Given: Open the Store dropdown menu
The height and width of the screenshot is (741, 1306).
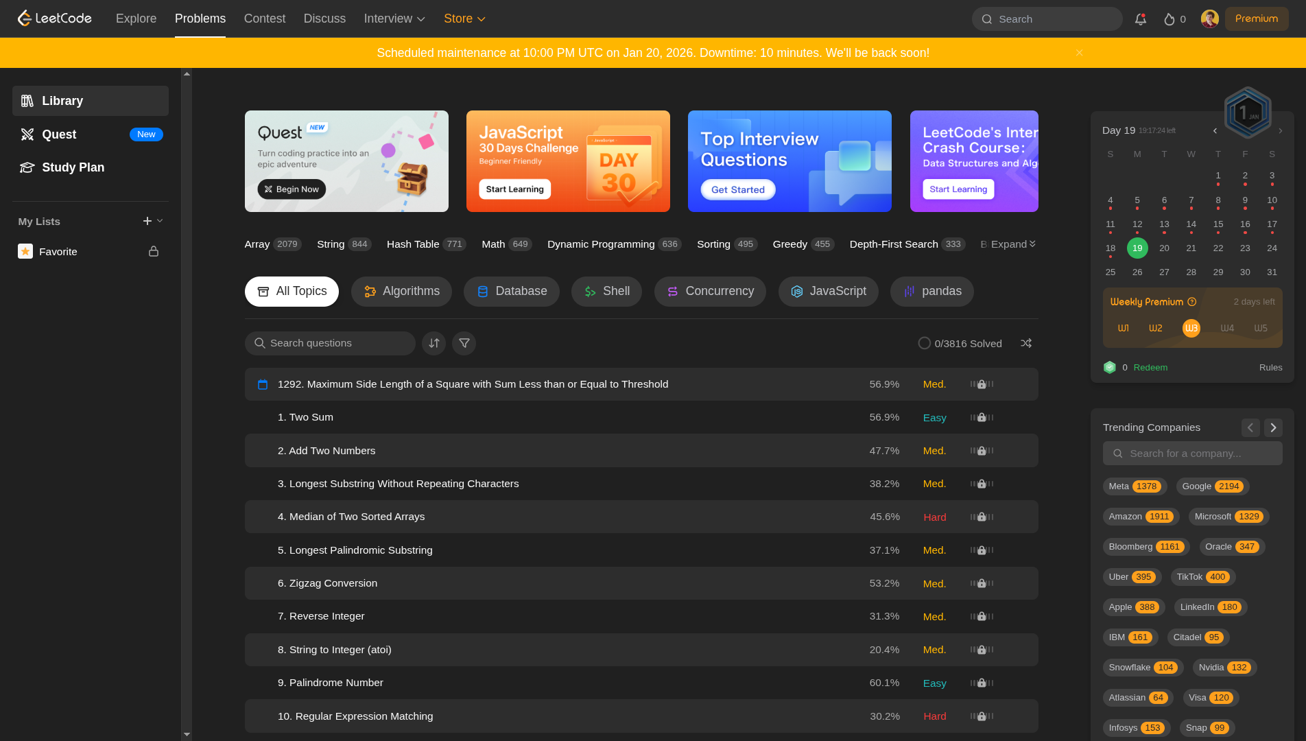Looking at the screenshot, I should coord(464,19).
